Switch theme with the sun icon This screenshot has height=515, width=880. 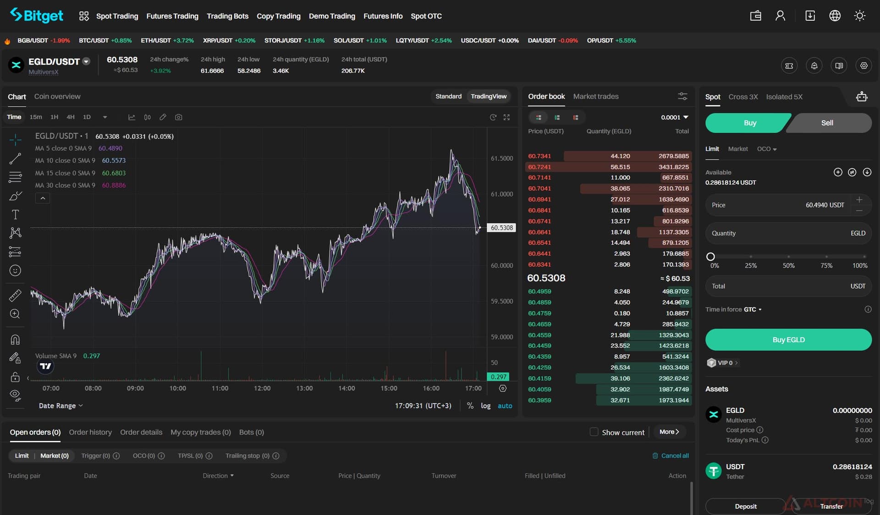pos(860,16)
